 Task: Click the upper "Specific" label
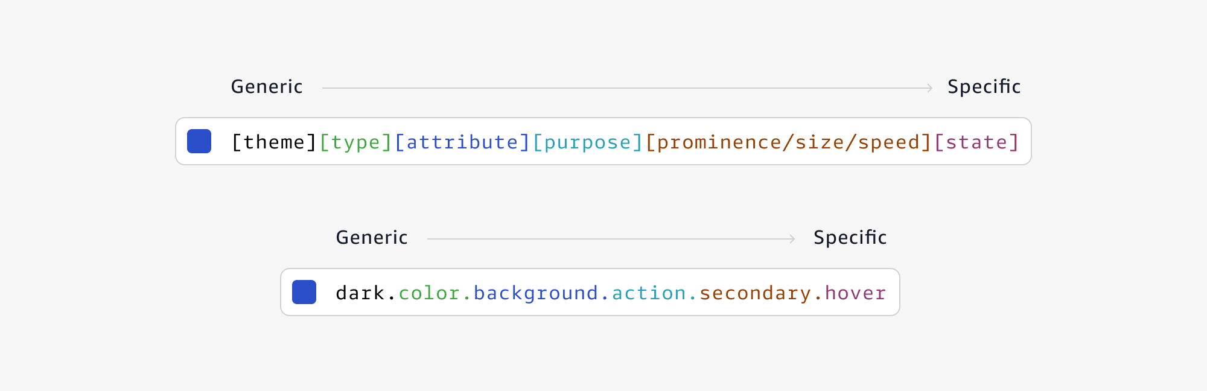click(984, 87)
